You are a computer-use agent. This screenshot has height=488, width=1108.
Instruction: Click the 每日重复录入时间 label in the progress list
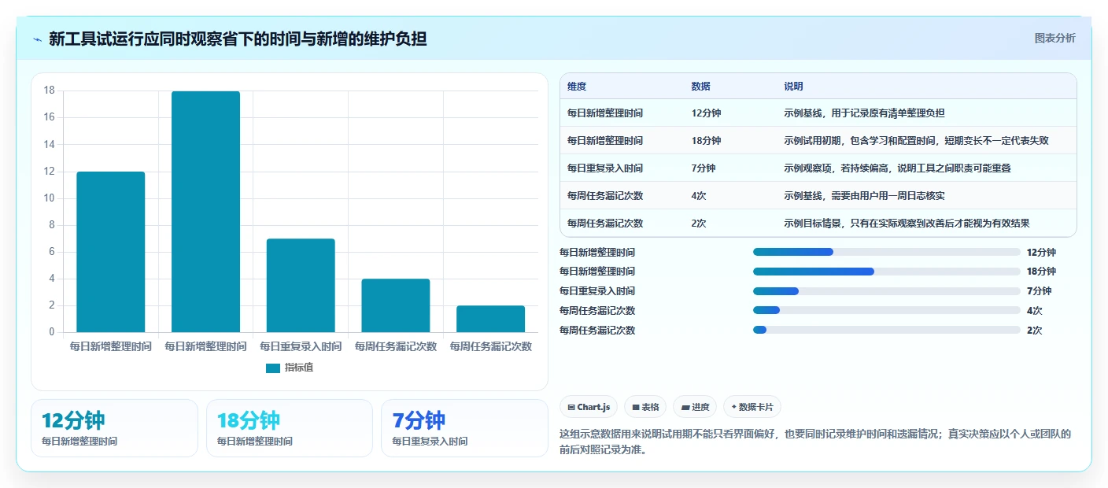[x=597, y=291]
